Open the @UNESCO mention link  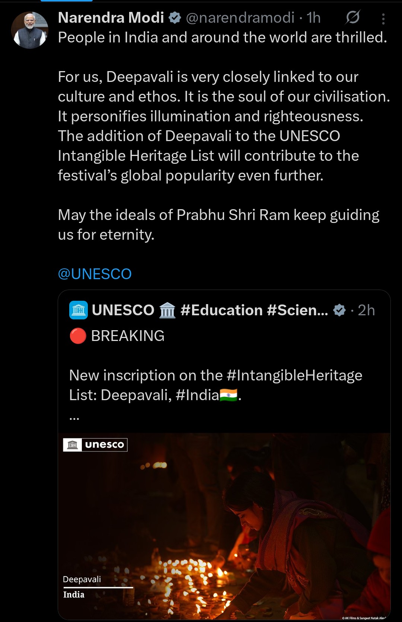tap(95, 274)
